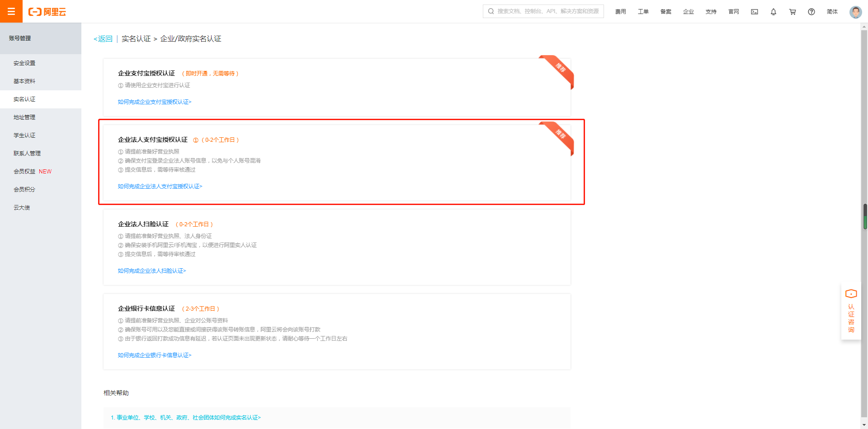The width and height of the screenshot is (868, 429).
Task: Open the user avatar menu
Action: point(855,12)
